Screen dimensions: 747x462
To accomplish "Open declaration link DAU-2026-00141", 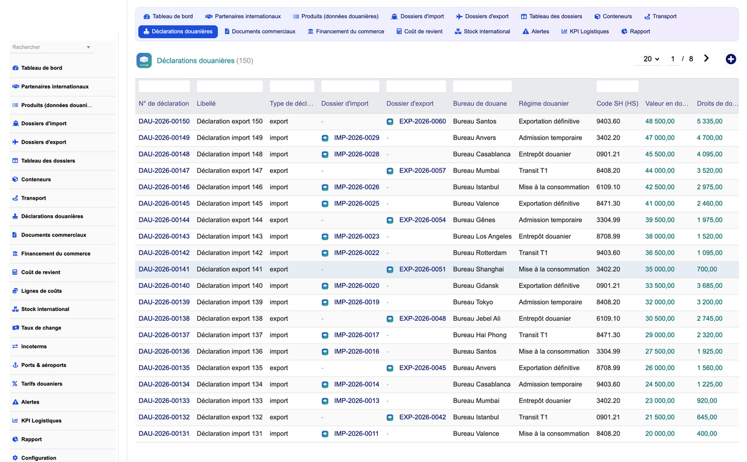I will [164, 270].
